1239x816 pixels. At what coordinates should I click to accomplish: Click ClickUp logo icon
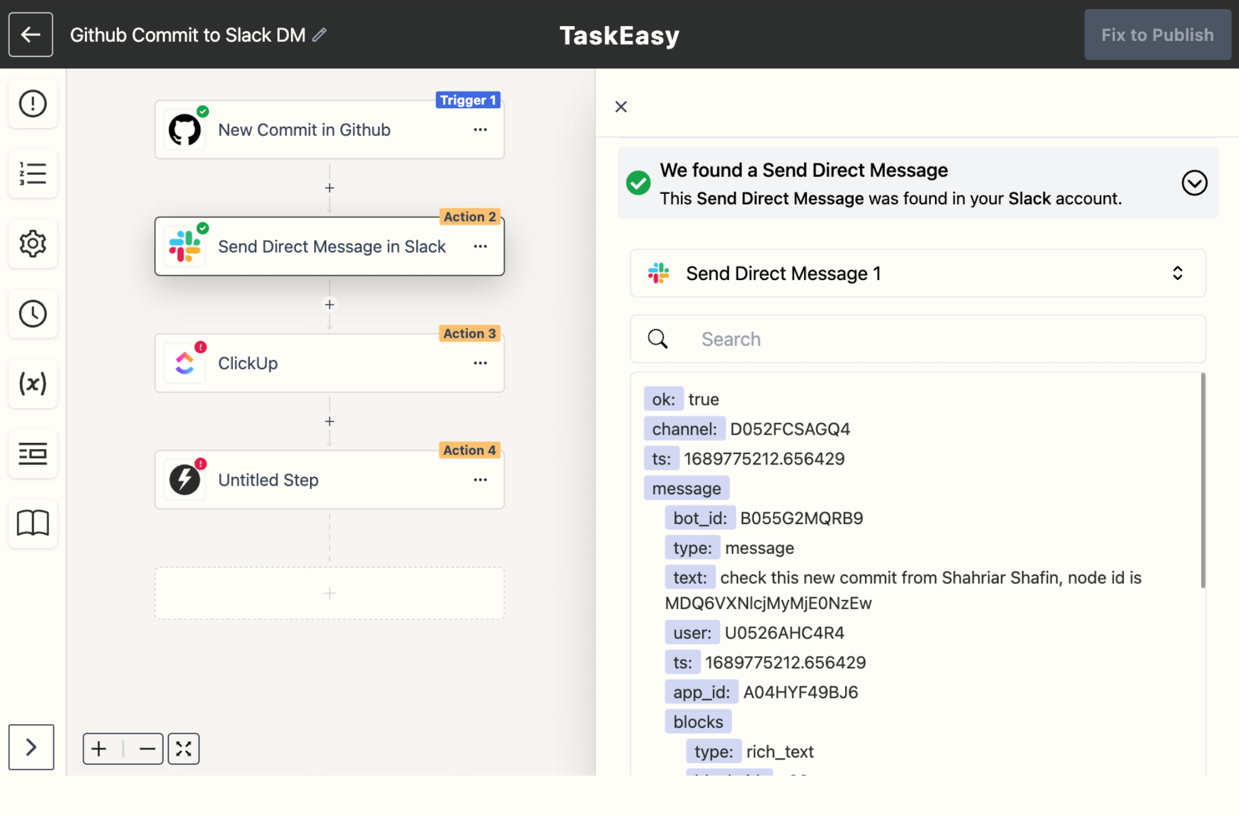tap(185, 363)
